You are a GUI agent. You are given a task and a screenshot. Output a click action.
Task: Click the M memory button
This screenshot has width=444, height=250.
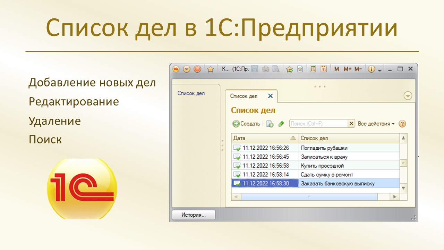point(336,69)
